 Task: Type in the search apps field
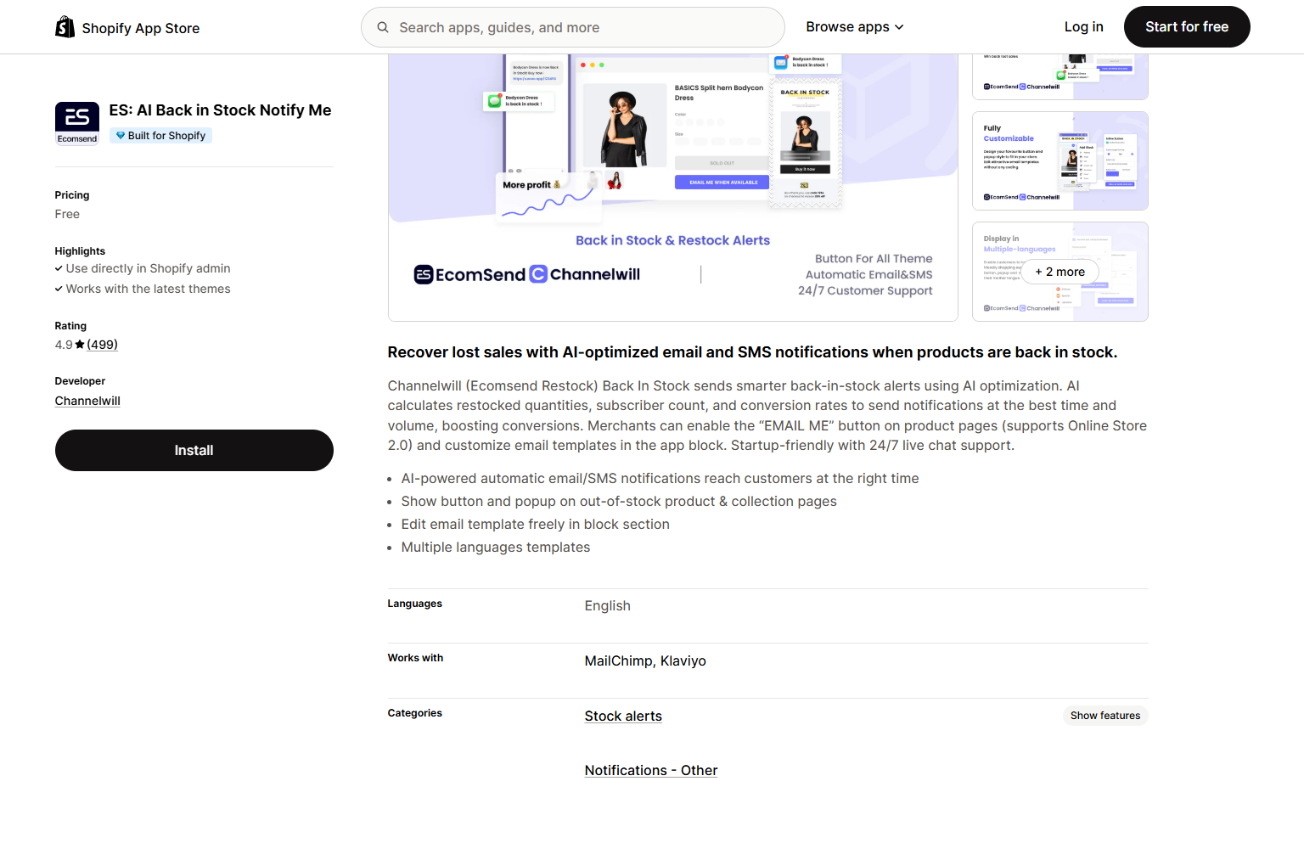coord(586,27)
